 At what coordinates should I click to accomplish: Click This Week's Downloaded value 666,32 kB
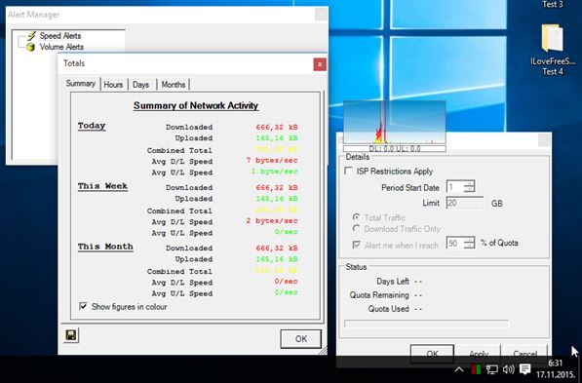(277, 188)
